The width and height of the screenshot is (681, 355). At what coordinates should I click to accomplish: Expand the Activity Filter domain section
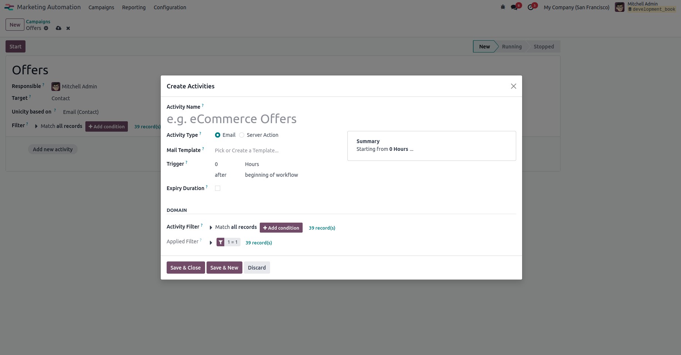211,227
